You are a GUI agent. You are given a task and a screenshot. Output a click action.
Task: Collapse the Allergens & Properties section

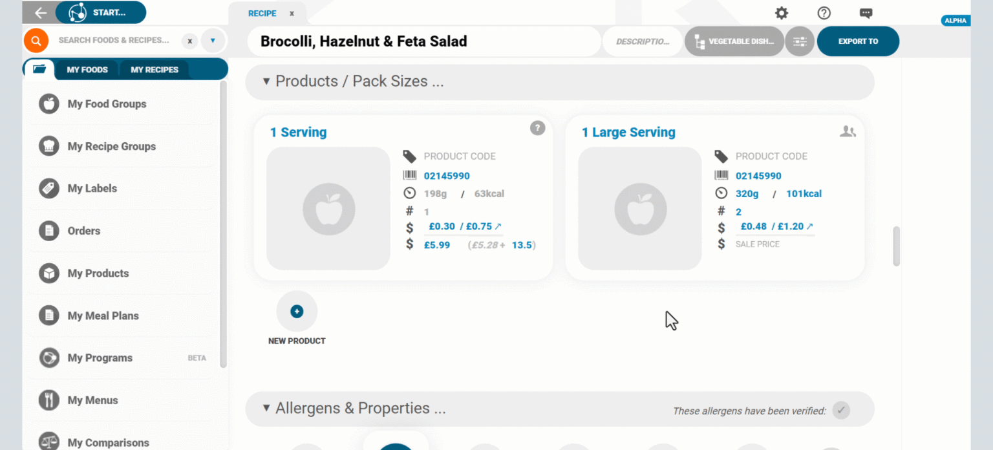tap(265, 408)
